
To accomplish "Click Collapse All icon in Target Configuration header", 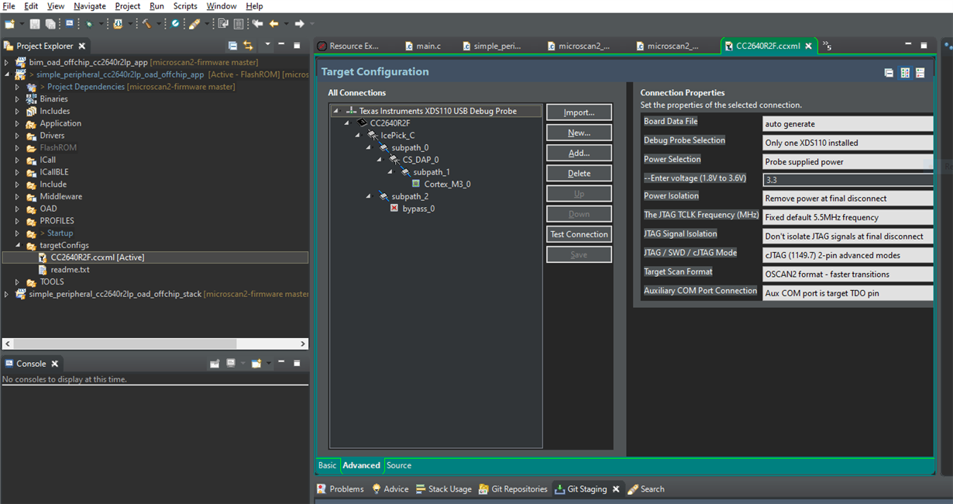I will [x=889, y=73].
